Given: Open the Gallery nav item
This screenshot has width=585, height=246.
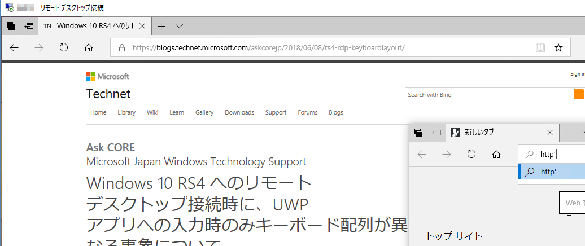Looking at the screenshot, I should (204, 112).
